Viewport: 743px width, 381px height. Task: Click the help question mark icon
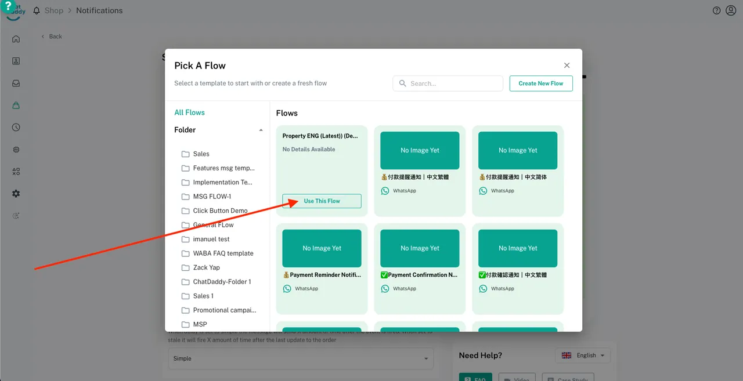click(716, 10)
